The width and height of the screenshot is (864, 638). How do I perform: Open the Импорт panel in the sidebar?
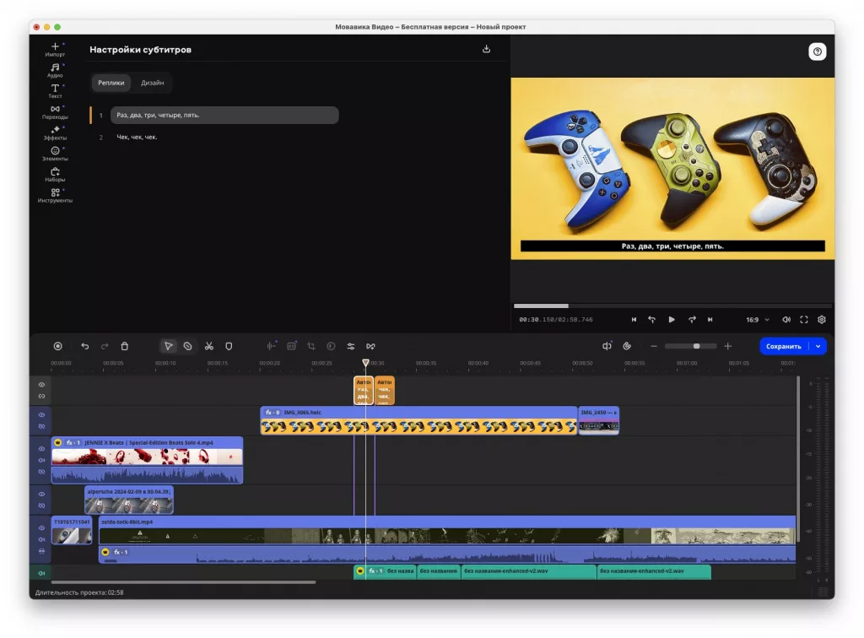pyautogui.click(x=55, y=49)
